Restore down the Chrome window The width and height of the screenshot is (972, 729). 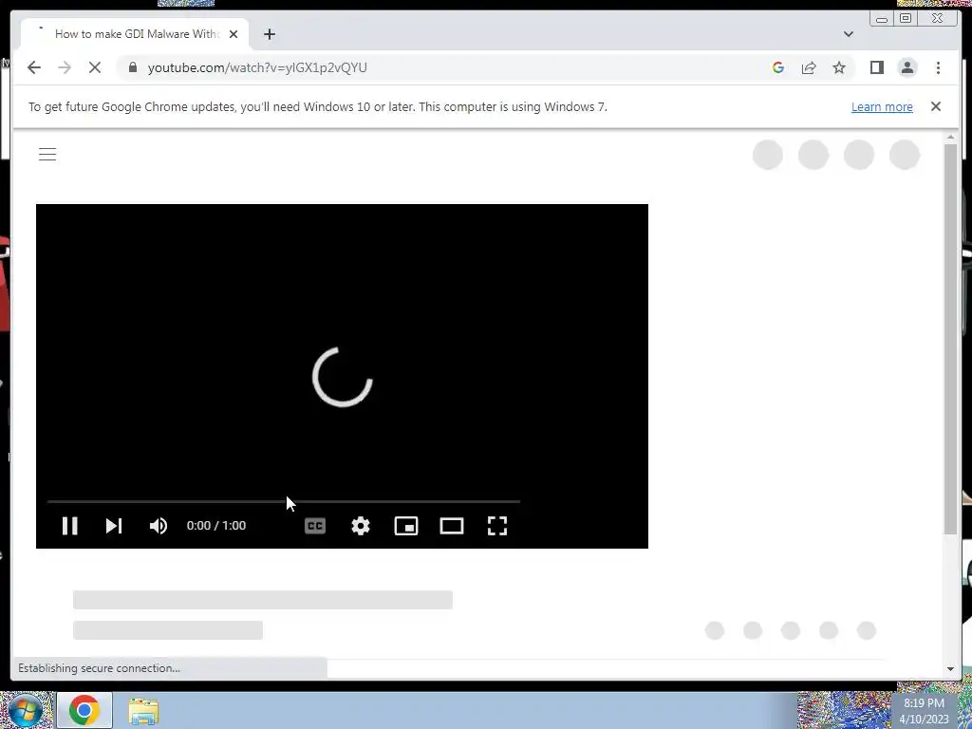[905, 19]
